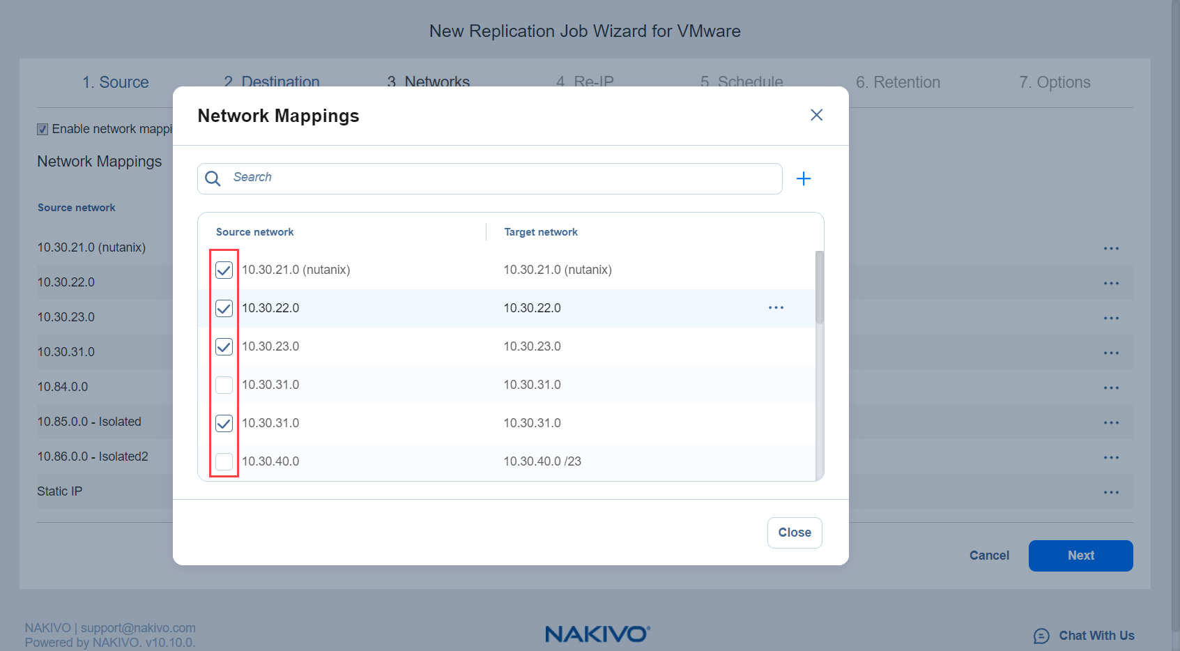Close the Network Mappings dialog with X
This screenshot has height=651, width=1180.
click(x=816, y=115)
